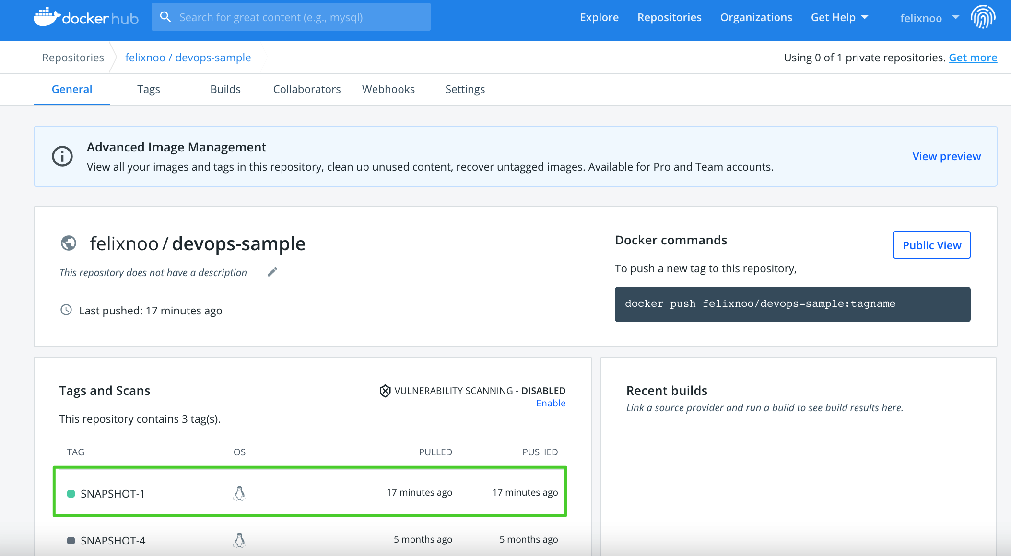
Task: Click the Linux penguin icon for SNAPSHOT-1
Action: pos(239,493)
